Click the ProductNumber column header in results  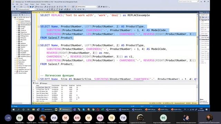click(x=56, y=85)
